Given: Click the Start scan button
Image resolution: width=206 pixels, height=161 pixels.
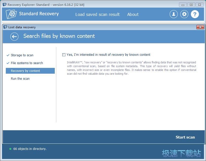Looking at the screenshot, I should 185,137.
